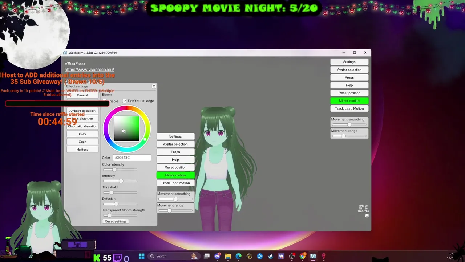Click Reset settings in the Bloom panel
The image size is (465, 262).
116,221
